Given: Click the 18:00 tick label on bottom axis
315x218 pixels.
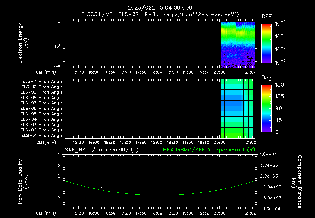Looking at the screenshot, I should point(157,213).
